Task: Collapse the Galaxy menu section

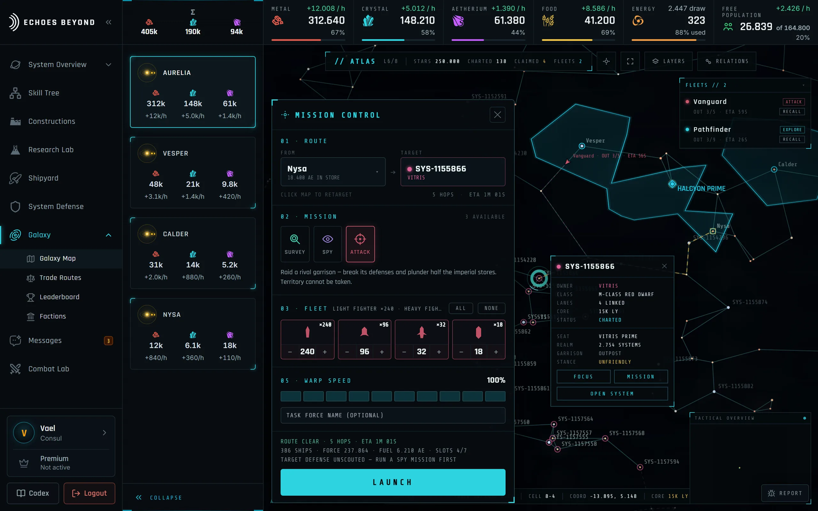Action: tap(109, 235)
